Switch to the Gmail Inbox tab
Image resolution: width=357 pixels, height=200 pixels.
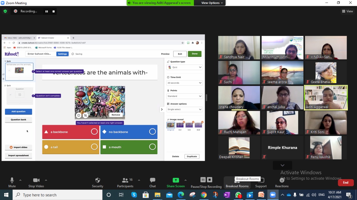coord(19,38)
